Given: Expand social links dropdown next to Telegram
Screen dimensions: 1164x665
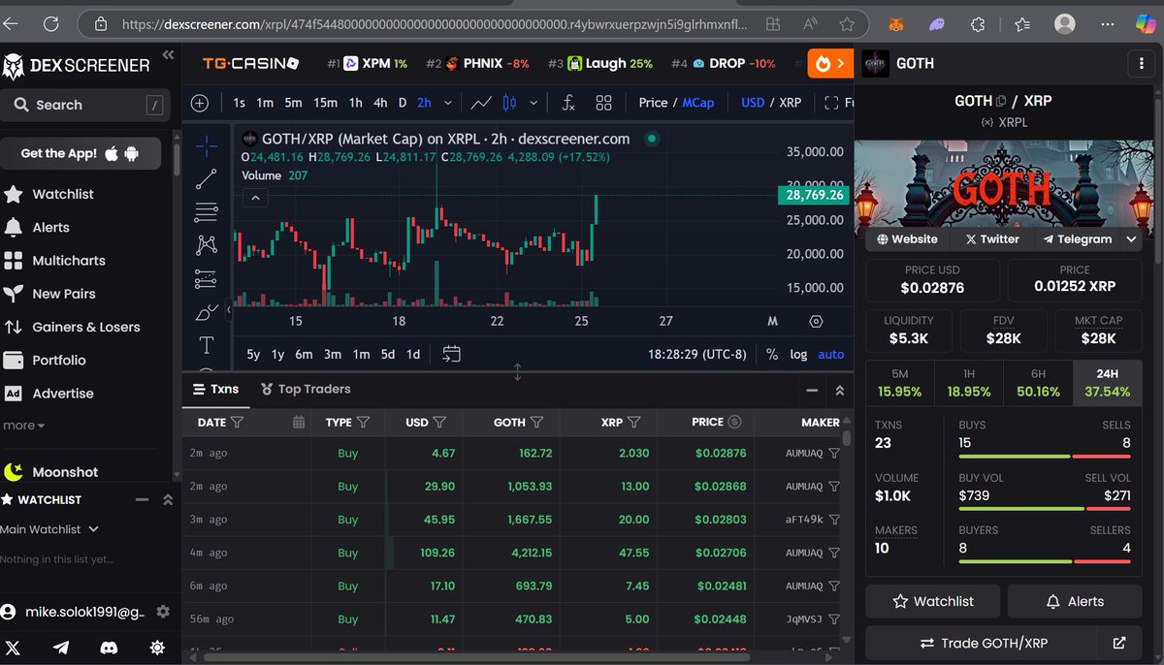Looking at the screenshot, I should click(1131, 238).
